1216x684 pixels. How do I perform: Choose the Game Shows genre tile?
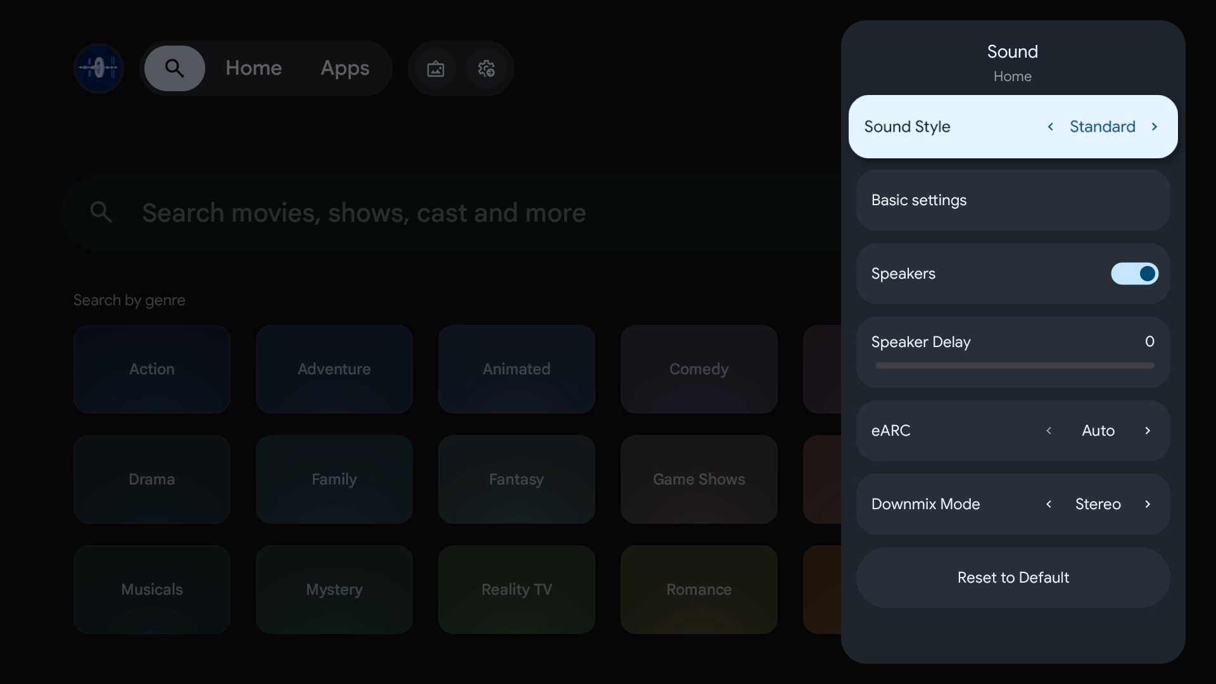click(699, 479)
